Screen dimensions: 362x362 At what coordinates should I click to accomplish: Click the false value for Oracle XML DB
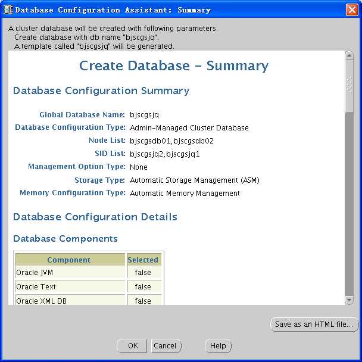pos(143,301)
